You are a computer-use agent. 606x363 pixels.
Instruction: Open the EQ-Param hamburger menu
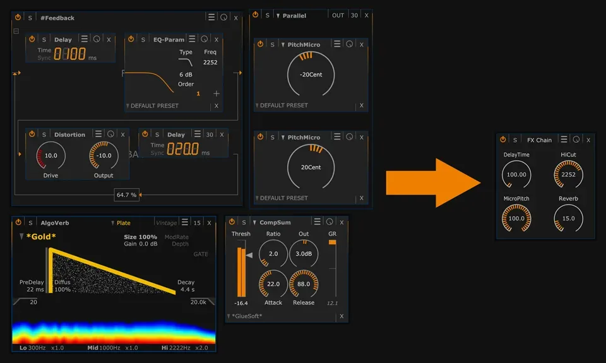click(192, 39)
